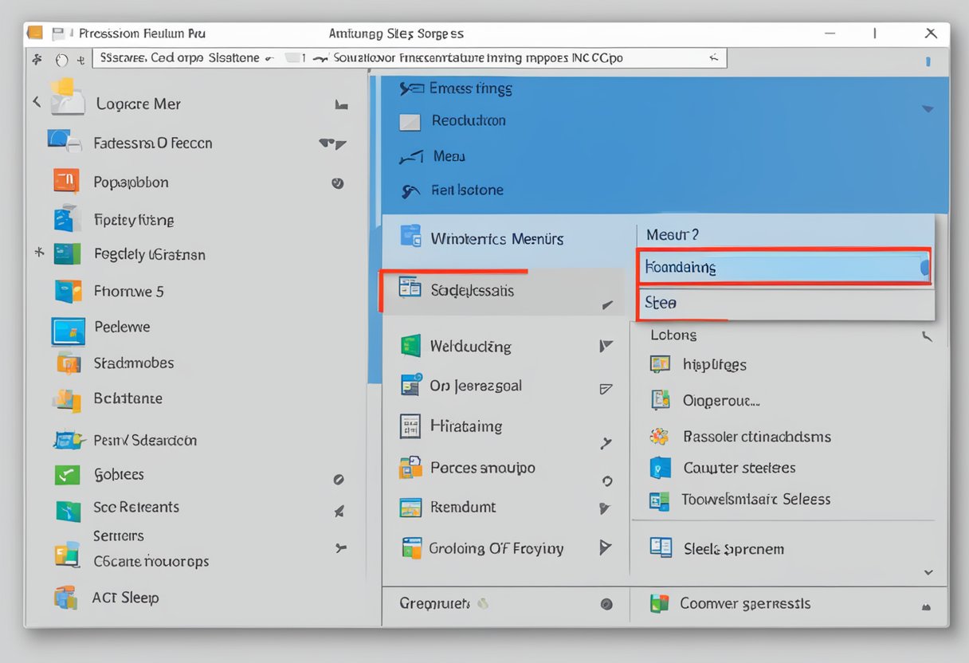Click the blue handle at the end of the Foandaimg row
969x663 pixels.
point(924,268)
